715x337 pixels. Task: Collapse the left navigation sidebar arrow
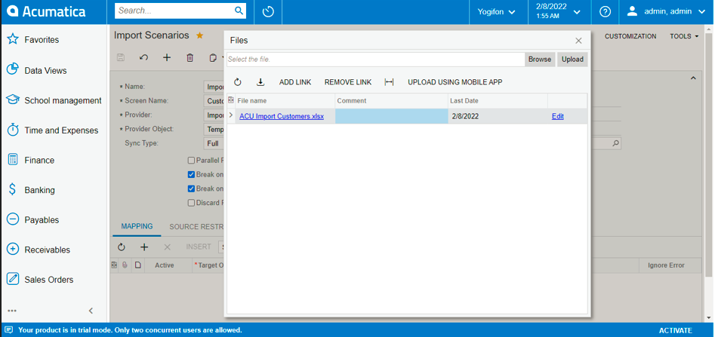91,311
